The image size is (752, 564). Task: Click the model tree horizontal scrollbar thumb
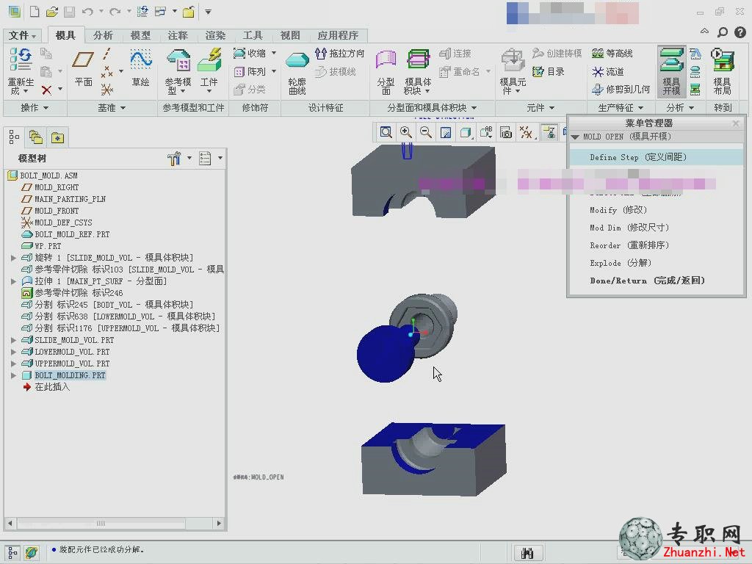tap(101, 523)
